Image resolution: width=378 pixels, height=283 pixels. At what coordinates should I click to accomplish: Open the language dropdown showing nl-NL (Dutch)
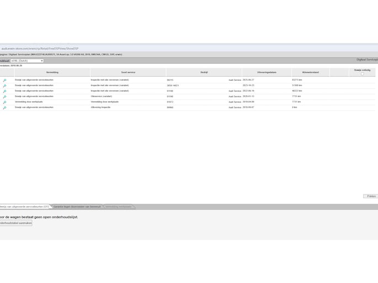pos(26,61)
